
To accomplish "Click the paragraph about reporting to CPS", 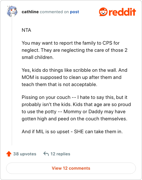I will coord(75,50).
